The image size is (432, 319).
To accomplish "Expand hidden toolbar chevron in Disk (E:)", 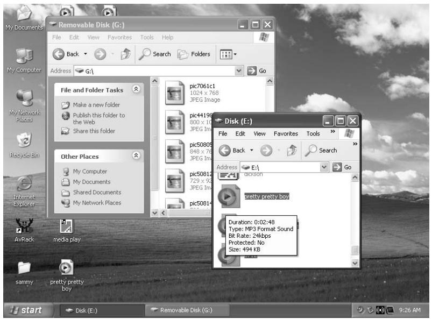I will (355, 144).
